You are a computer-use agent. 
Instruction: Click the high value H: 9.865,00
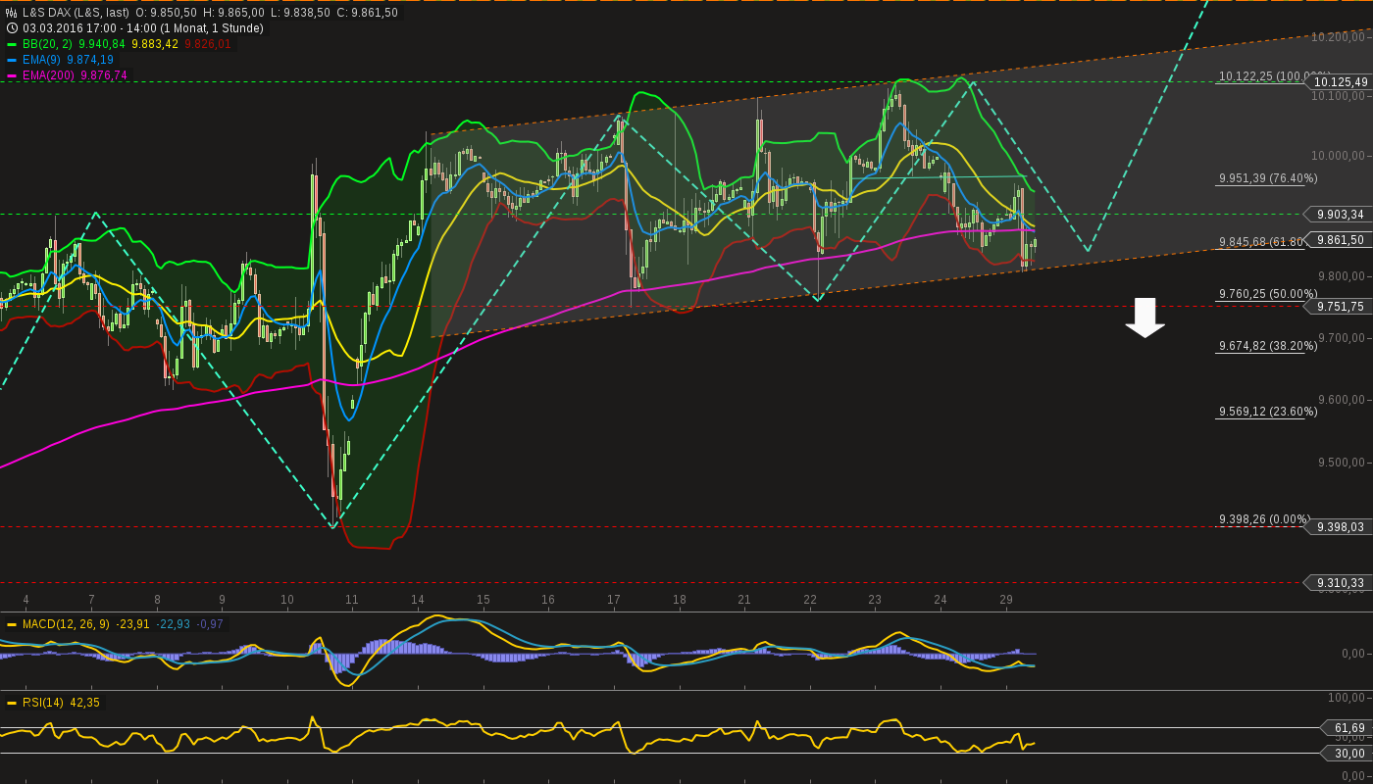click(x=233, y=13)
